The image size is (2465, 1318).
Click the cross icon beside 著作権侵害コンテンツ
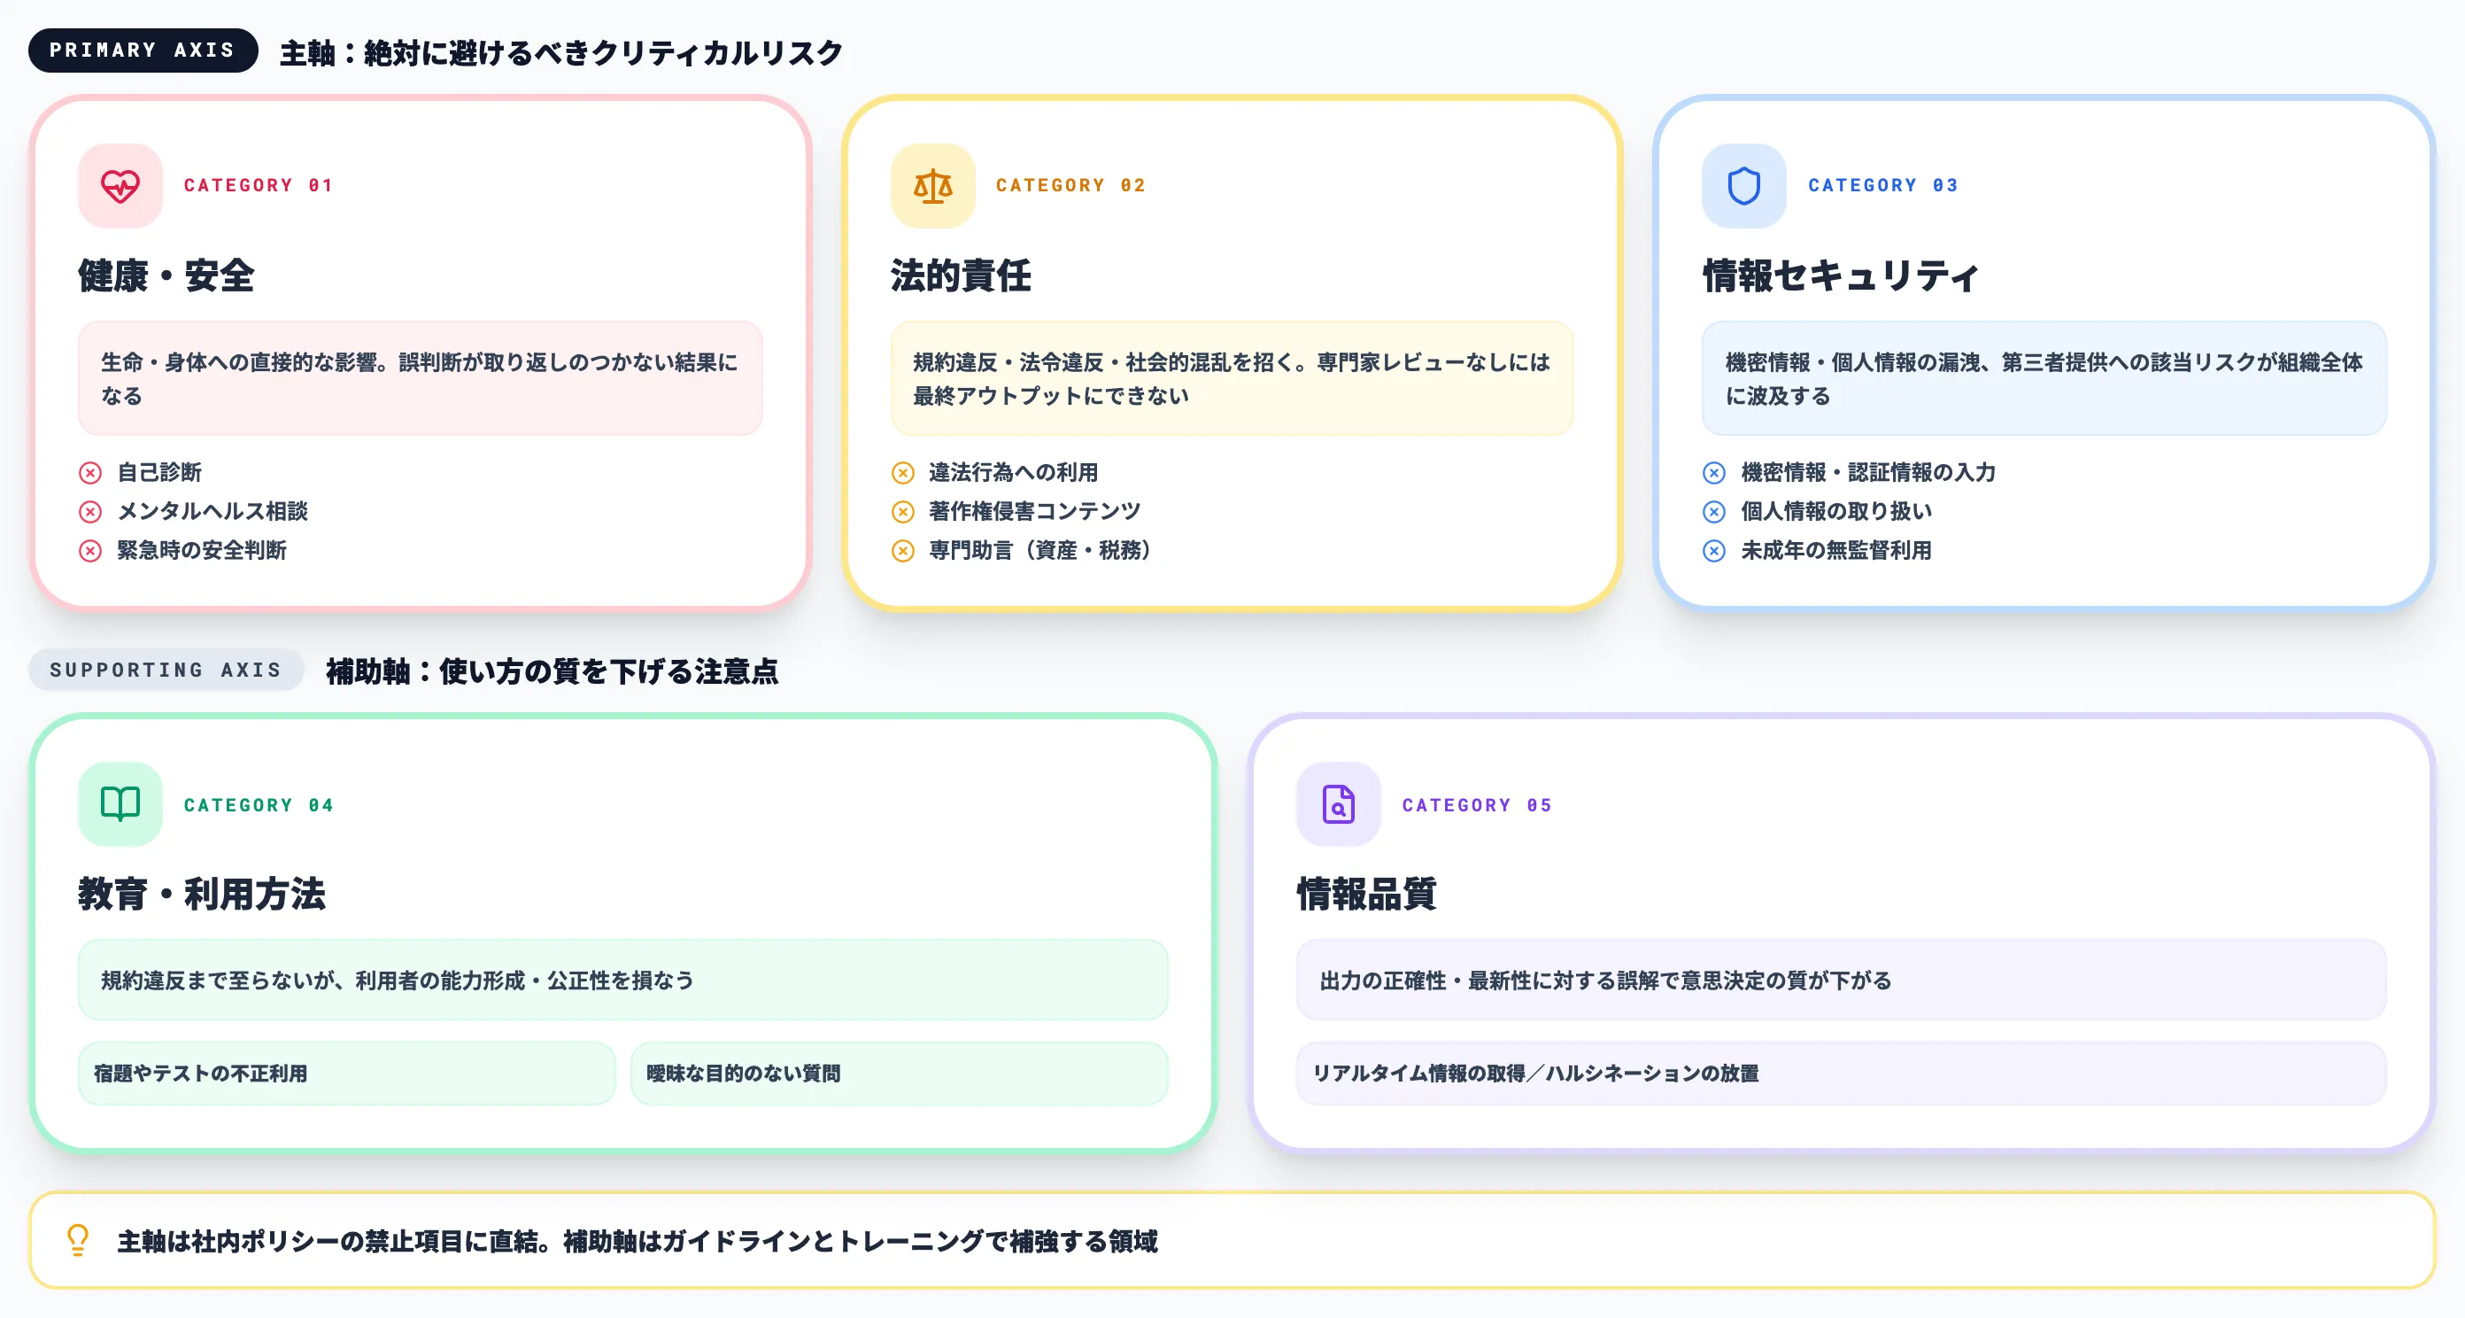[x=902, y=512]
